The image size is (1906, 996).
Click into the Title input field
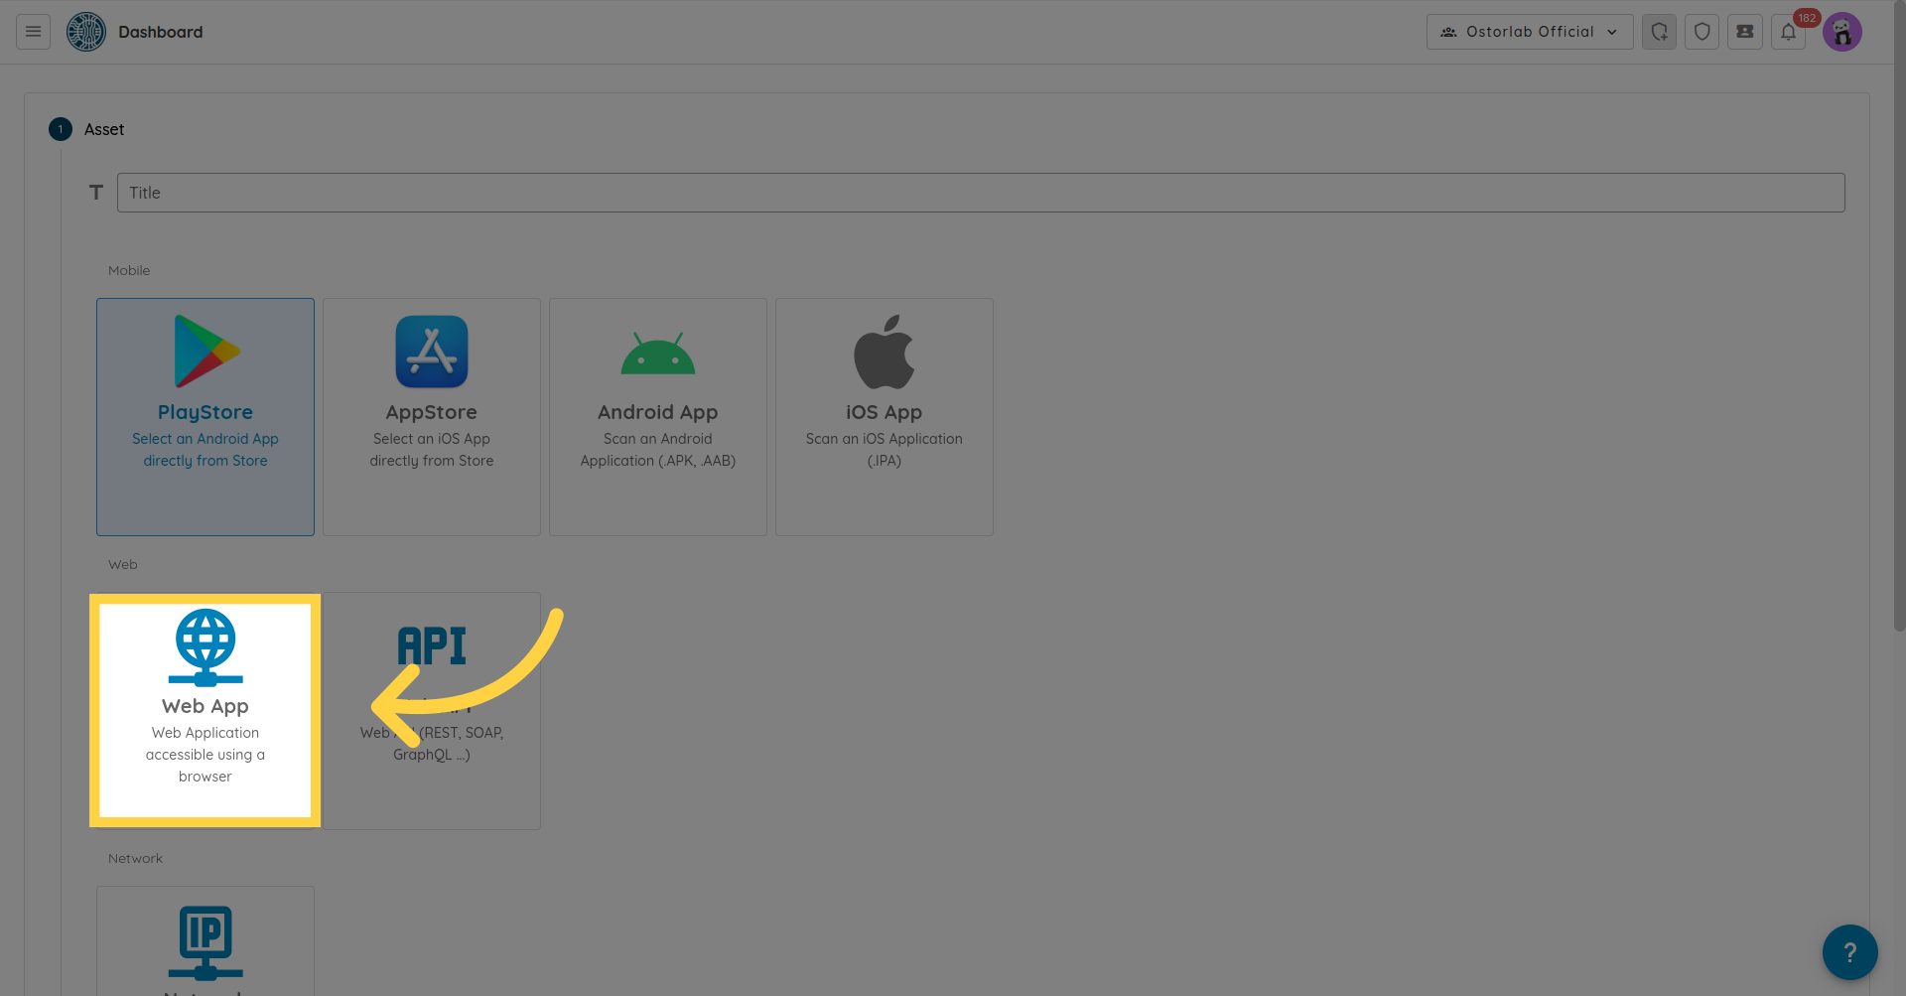[980, 193]
